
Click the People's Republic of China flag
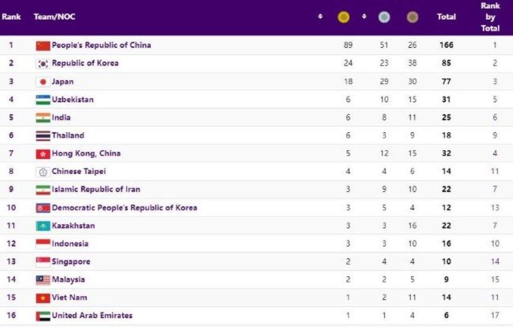tap(43, 46)
